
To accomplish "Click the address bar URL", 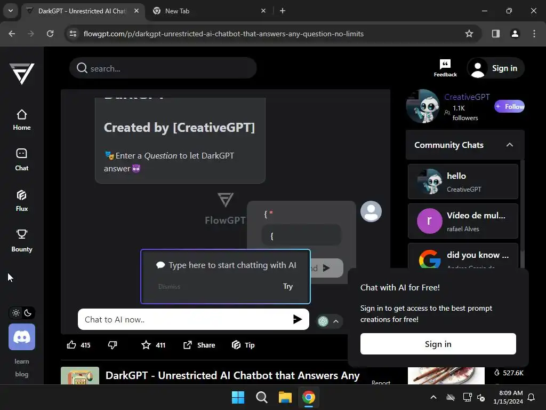I will point(223,34).
